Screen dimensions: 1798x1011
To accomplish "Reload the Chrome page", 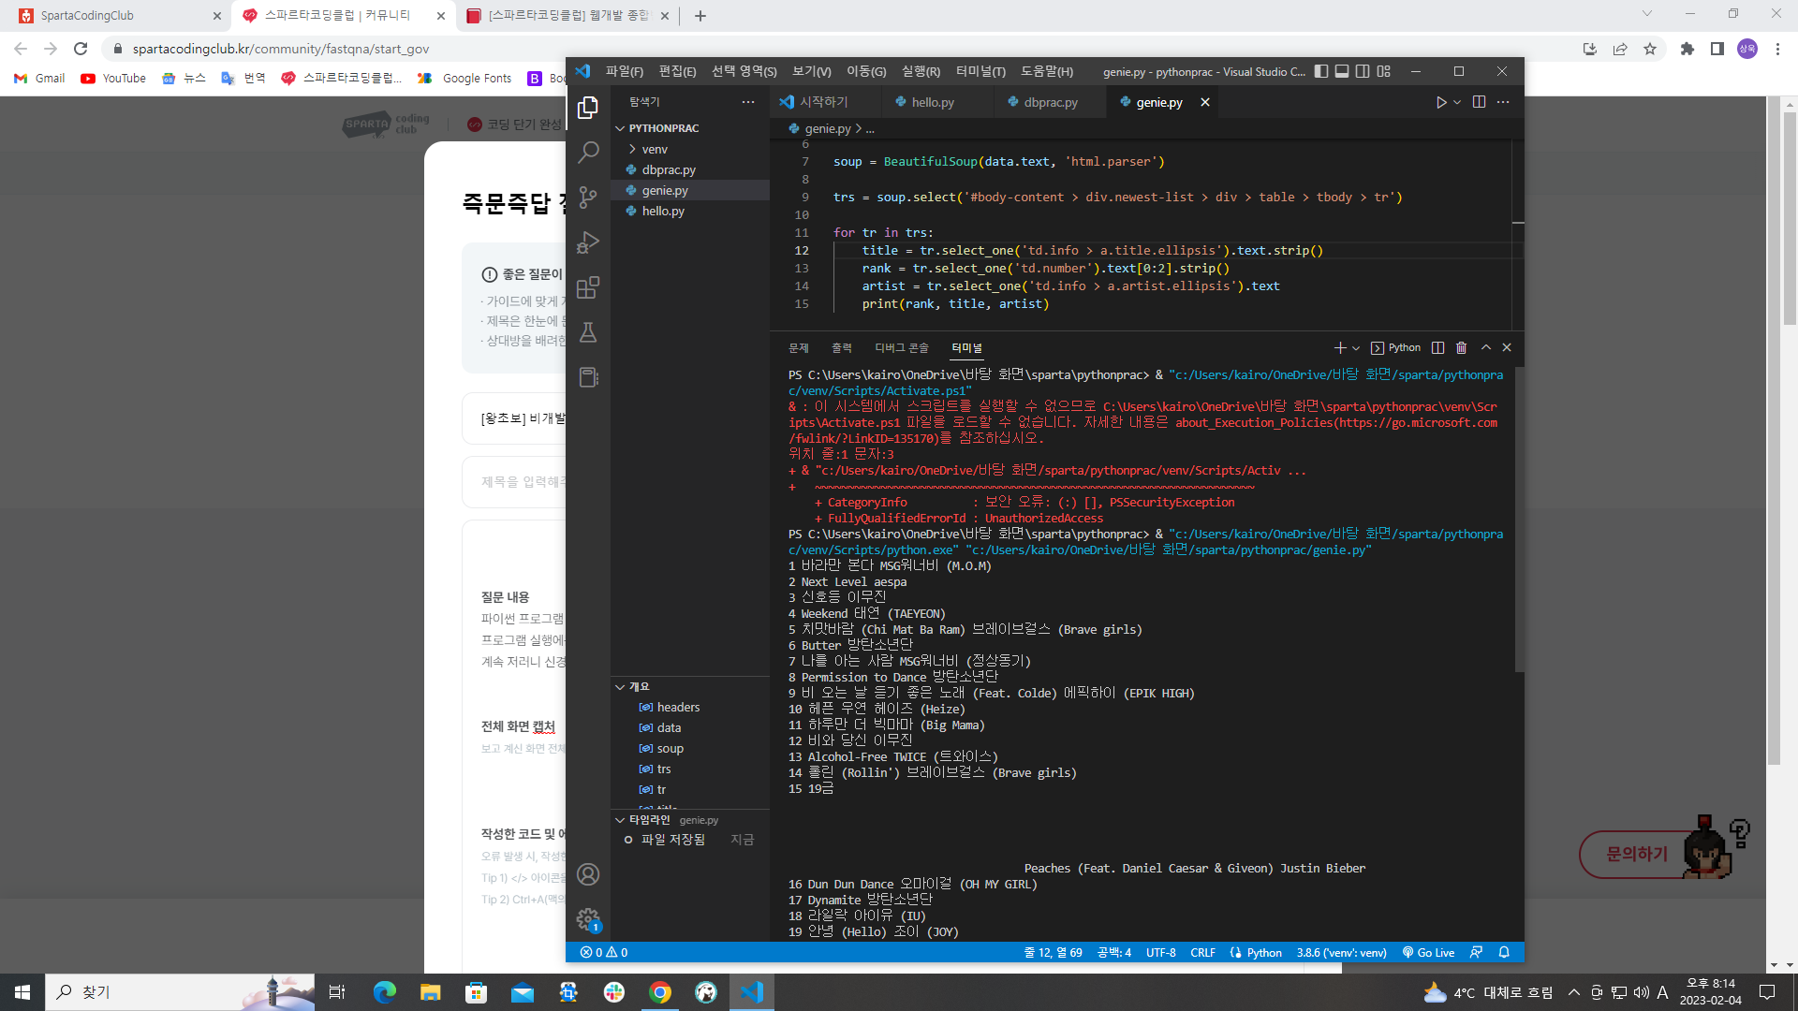I will click(x=81, y=49).
